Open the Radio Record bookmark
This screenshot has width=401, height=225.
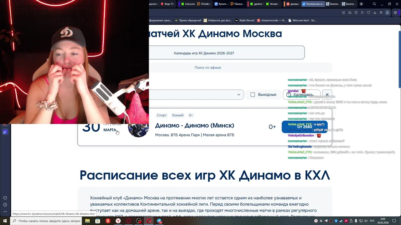pos(244,20)
